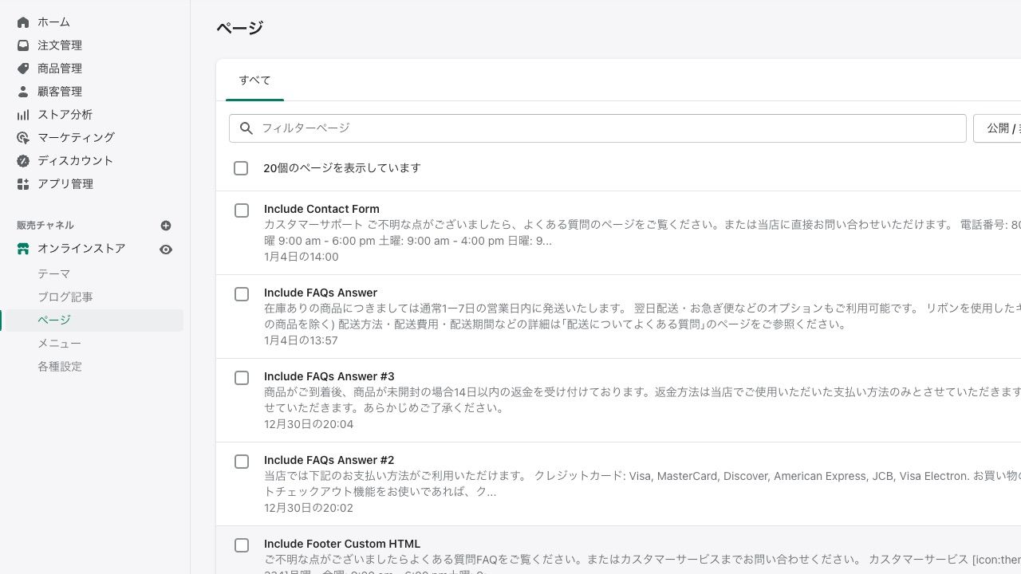Toggle the select-all pages checkbox
The image size is (1021, 574).
click(x=241, y=168)
